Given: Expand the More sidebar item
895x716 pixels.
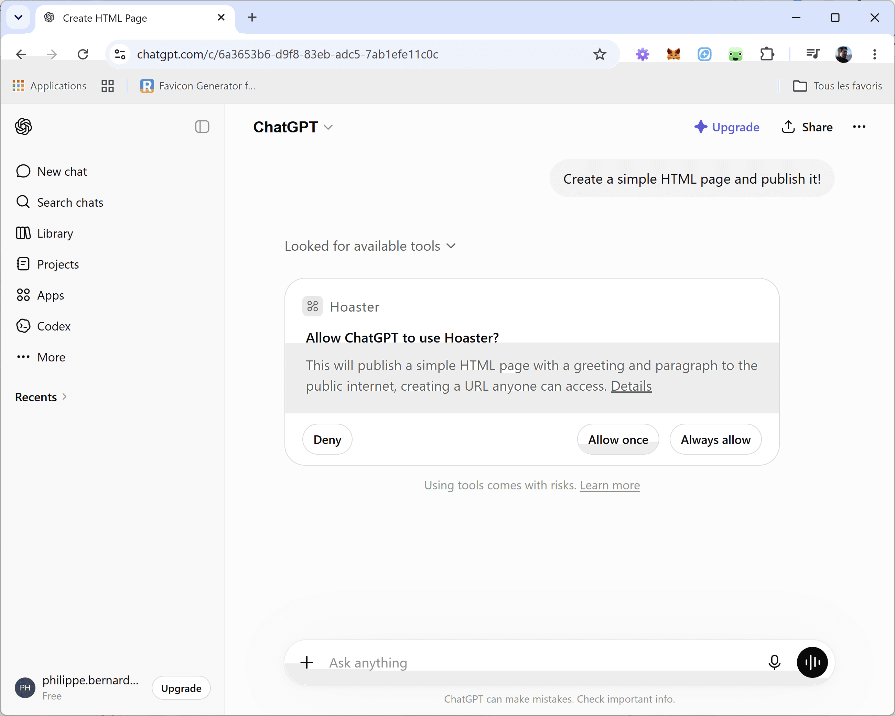Looking at the screenshot, I should (41, 357).
